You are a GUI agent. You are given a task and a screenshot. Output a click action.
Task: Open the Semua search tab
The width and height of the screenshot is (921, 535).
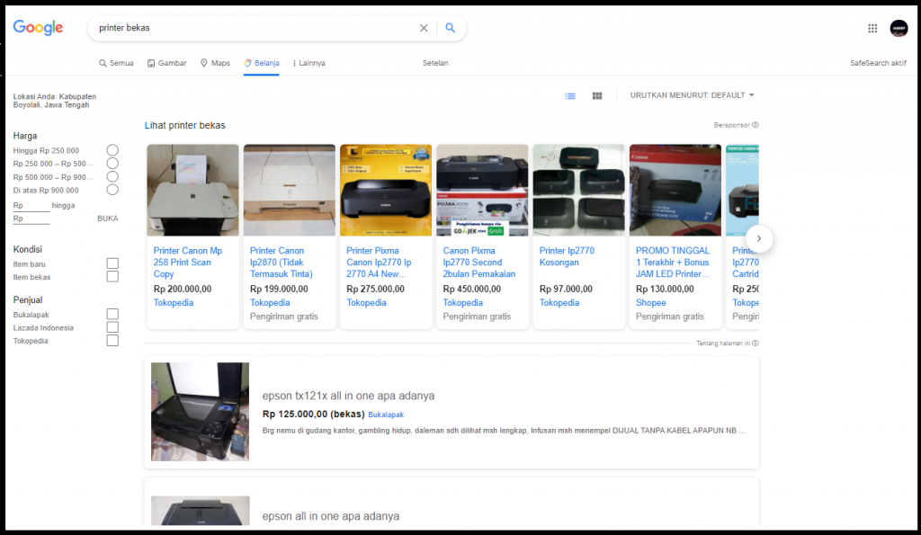coord(116,63)
